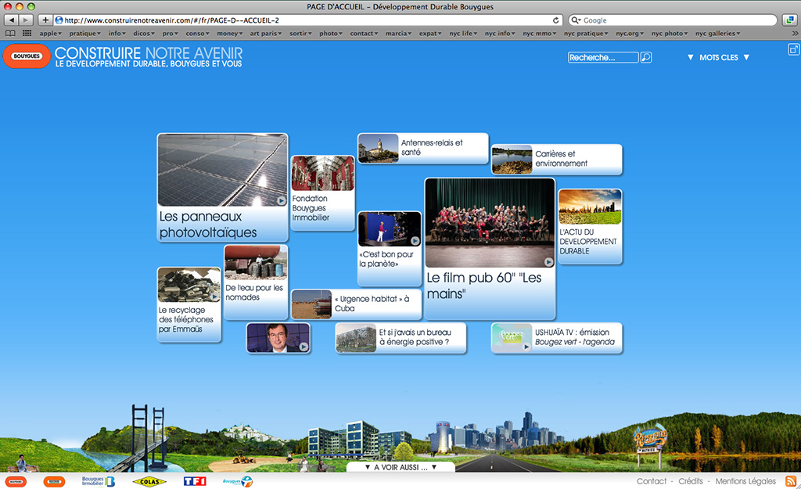Screen dimensions: 801x489
Task: Click the browser tabs icon at top right
Action: point(790,20)
